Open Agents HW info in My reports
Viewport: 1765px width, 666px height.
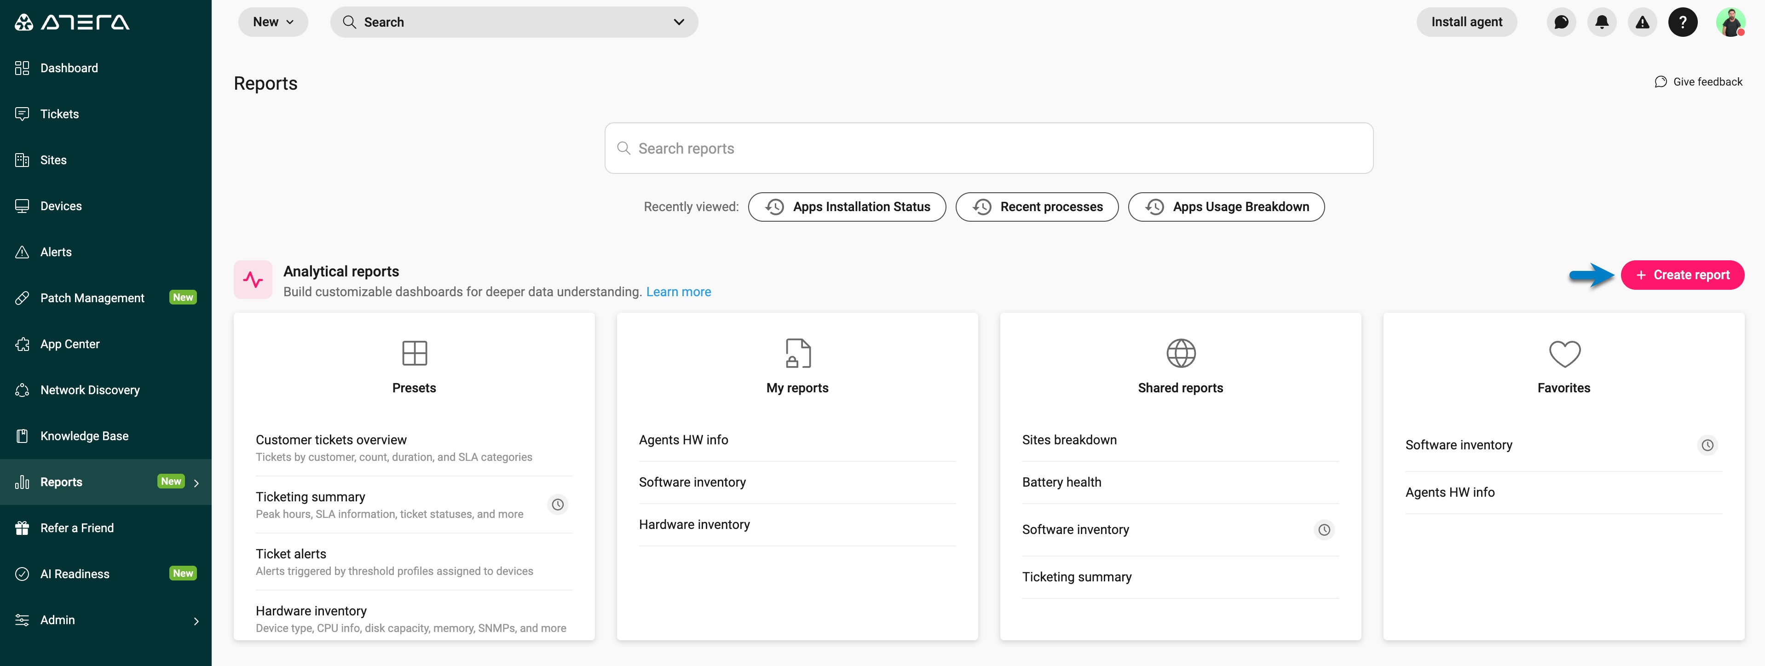pos(797,440)
